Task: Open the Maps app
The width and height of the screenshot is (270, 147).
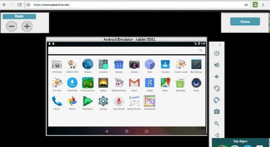Action: (x=165, y=83)
